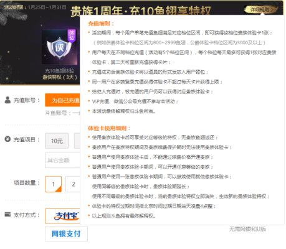Click the 游侠特权（3天）label
Viewport: 286px width, 249px height.
click(x=60, y=77)
